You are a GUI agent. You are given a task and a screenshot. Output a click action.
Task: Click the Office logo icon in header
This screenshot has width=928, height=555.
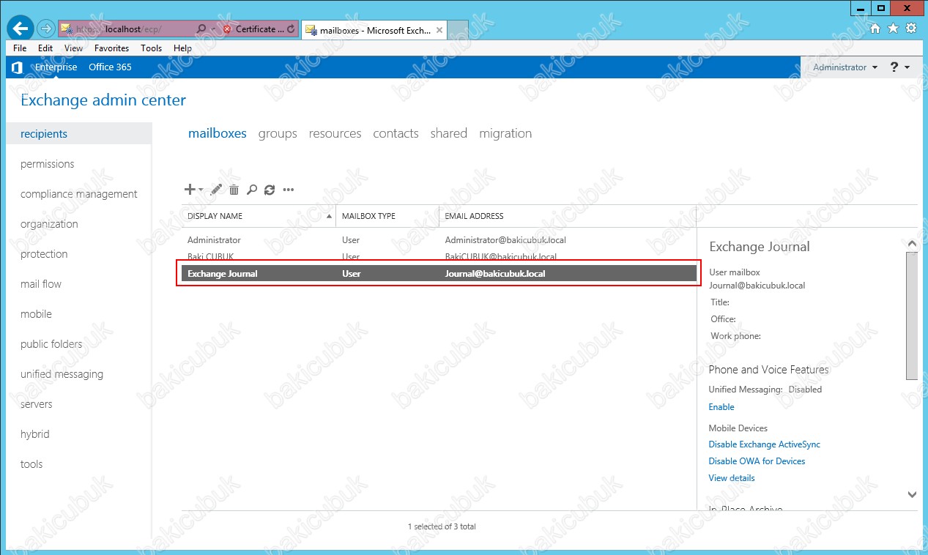point(18,67)
